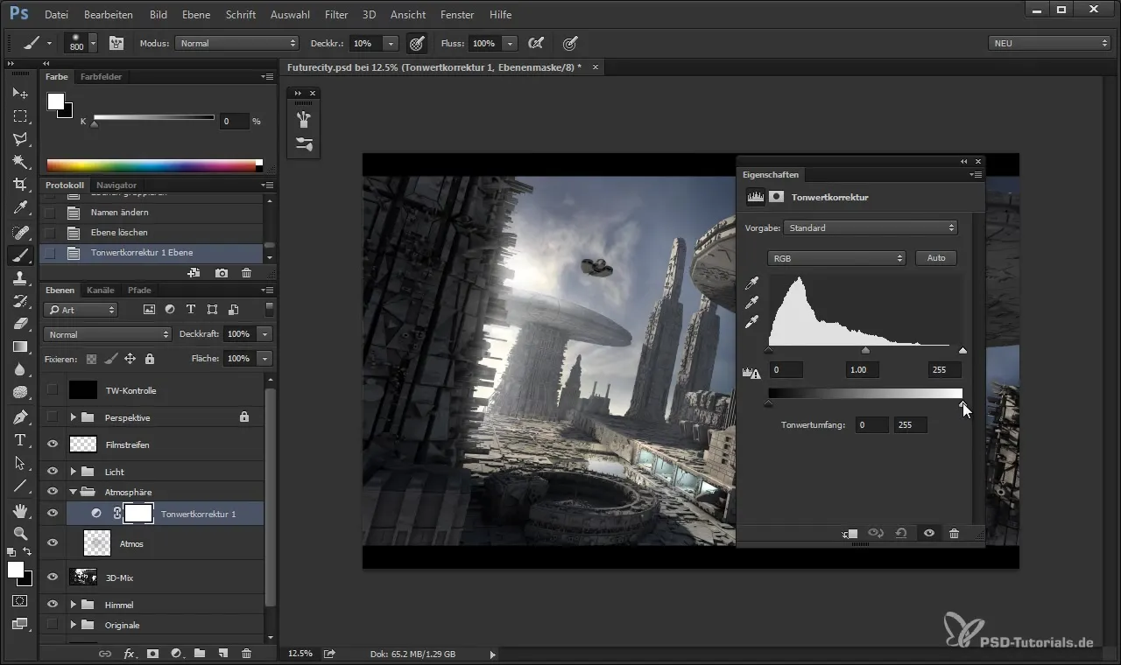Click the Auto button in Properties
Screen dimensions: 1121x665
(x=936, y=258)
